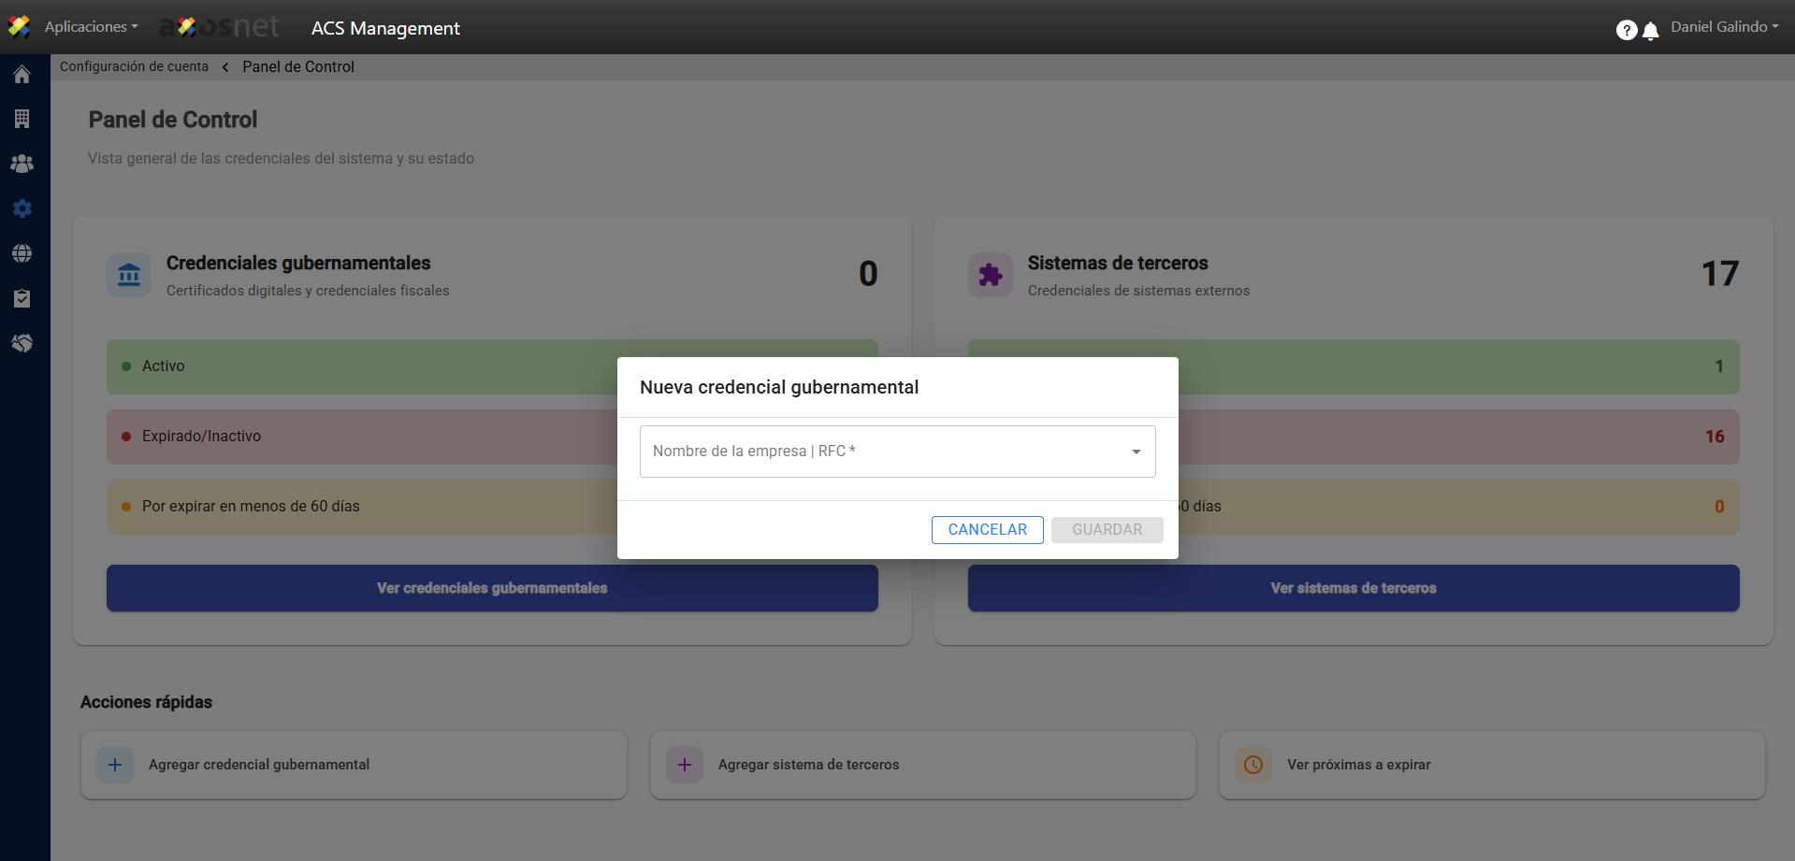Viewport: 1795px width, 861px height.
Task: Click Ver sistemas de terceros button
Action: [1353, 588]
